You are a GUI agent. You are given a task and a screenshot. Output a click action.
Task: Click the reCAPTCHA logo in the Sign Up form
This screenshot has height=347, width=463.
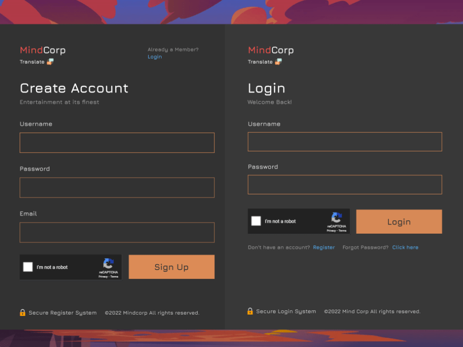pos(108,264)
